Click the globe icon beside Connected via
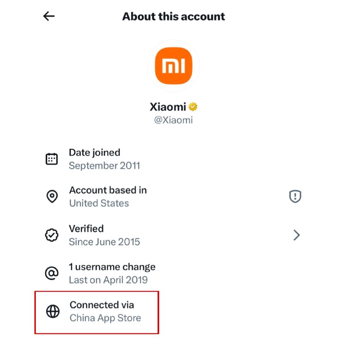The height and width of the screenshot is (345, 345). [x=53, y=311]
